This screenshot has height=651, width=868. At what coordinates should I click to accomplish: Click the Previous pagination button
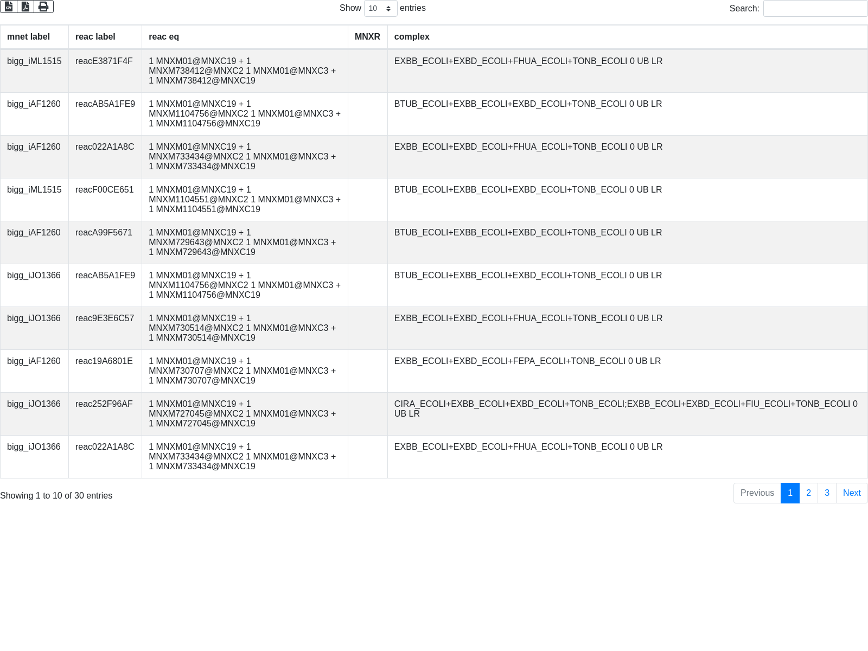(x=757, y=493)
